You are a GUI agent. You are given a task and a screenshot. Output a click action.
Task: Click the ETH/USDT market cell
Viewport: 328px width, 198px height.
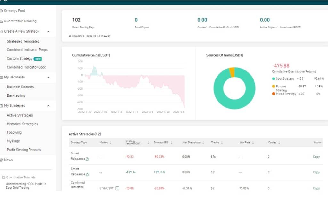click(x=106, y=188)
